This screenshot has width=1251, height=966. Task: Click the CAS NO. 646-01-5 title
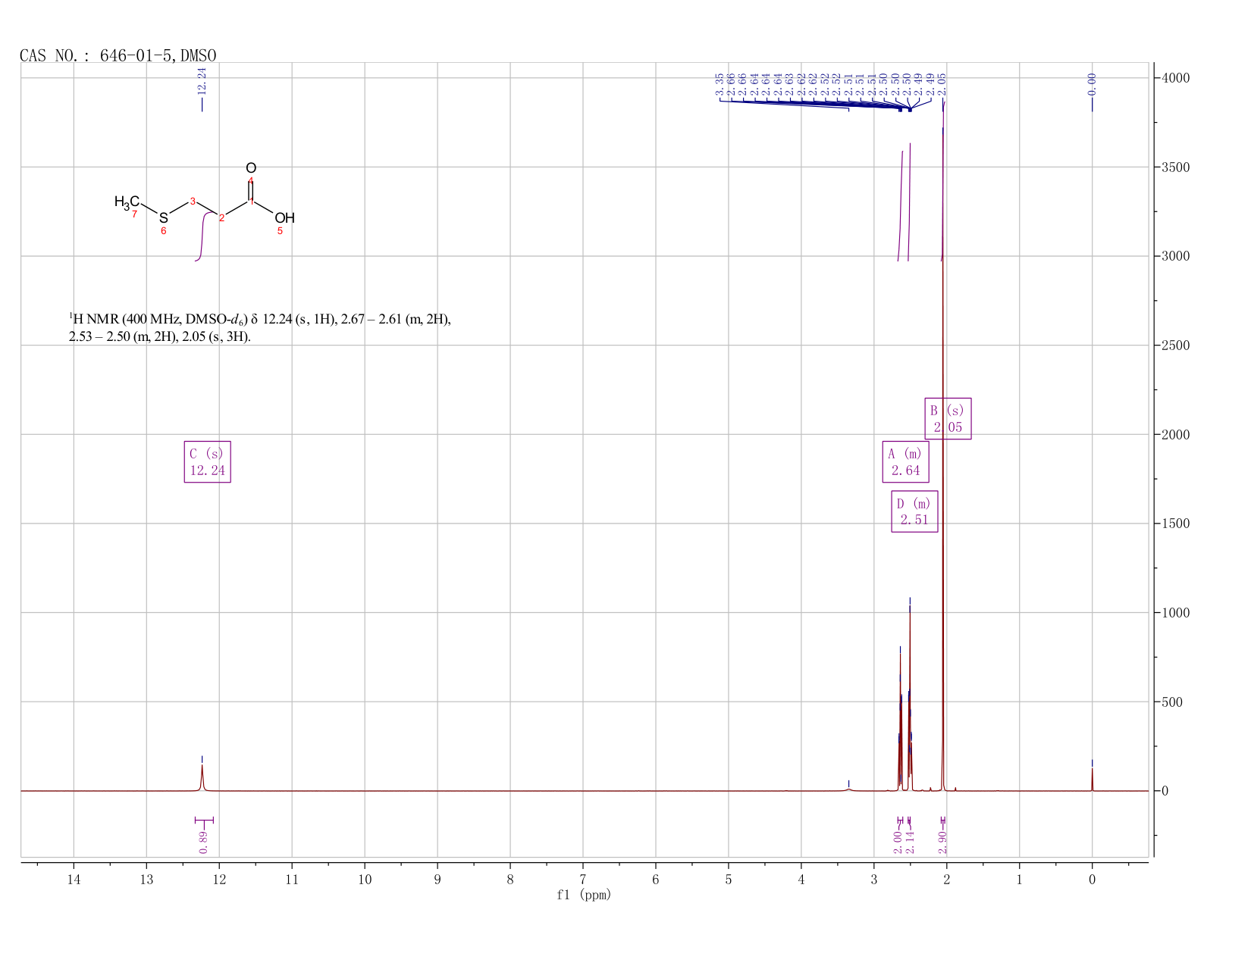point(118,55)
